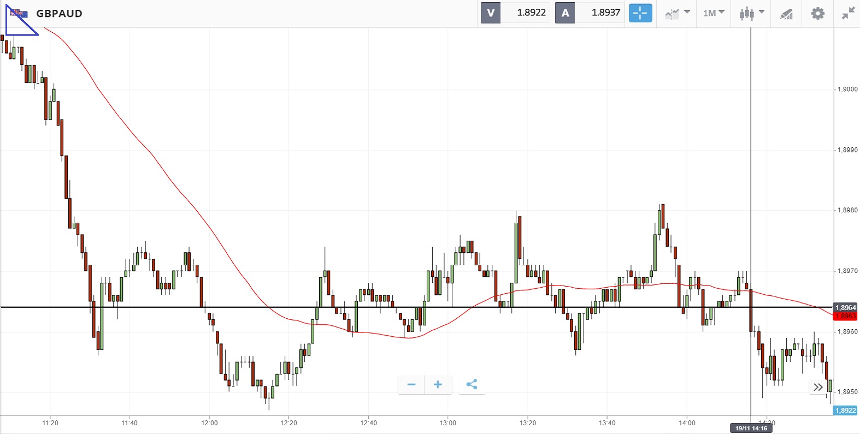Jump to latest candle with double-arrow button
The width and height of the screenshot is (860, 434).
[x=818, y=387]
